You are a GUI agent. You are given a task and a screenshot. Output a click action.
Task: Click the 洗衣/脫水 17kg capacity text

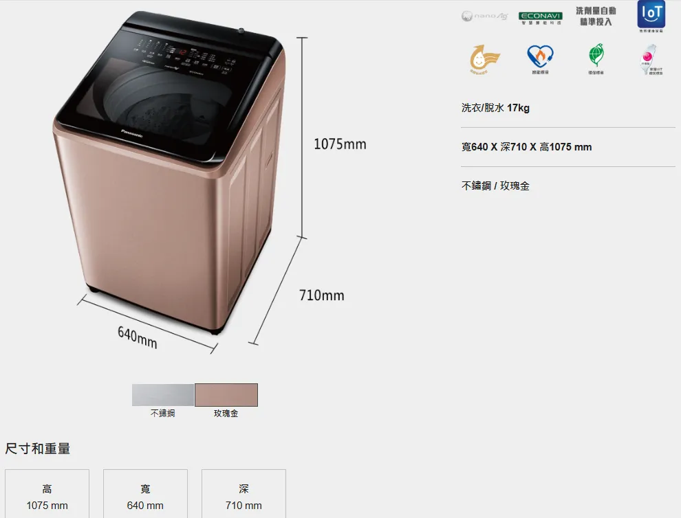click(495, 108)
